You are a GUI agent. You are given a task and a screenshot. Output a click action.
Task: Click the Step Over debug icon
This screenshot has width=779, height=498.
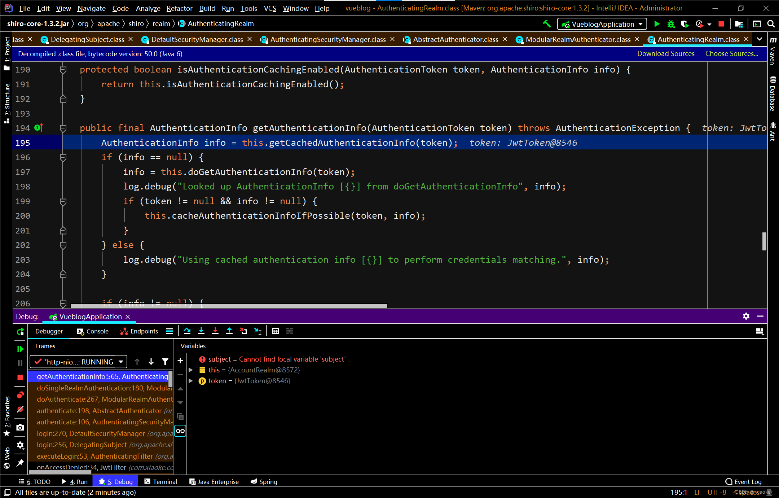pos(187,331)
